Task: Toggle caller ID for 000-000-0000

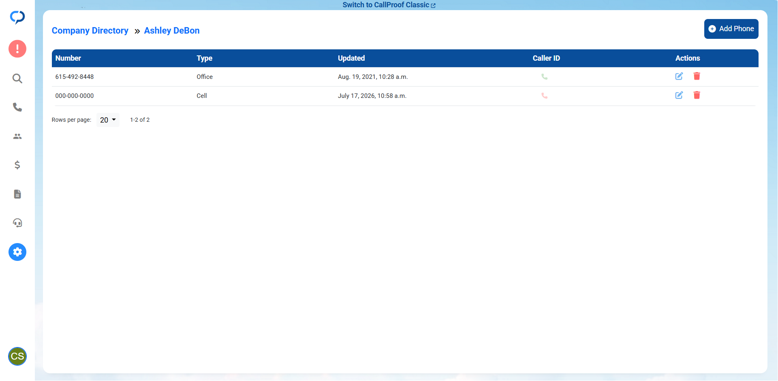Action: tap(545, 96)
